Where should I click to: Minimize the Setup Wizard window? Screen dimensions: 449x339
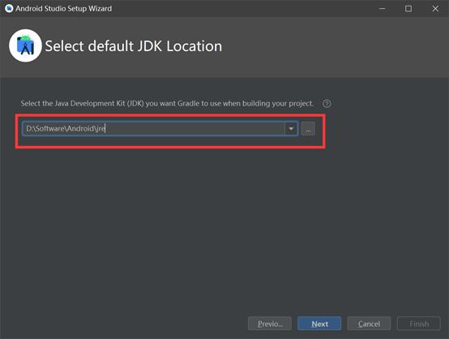(382, 9)
